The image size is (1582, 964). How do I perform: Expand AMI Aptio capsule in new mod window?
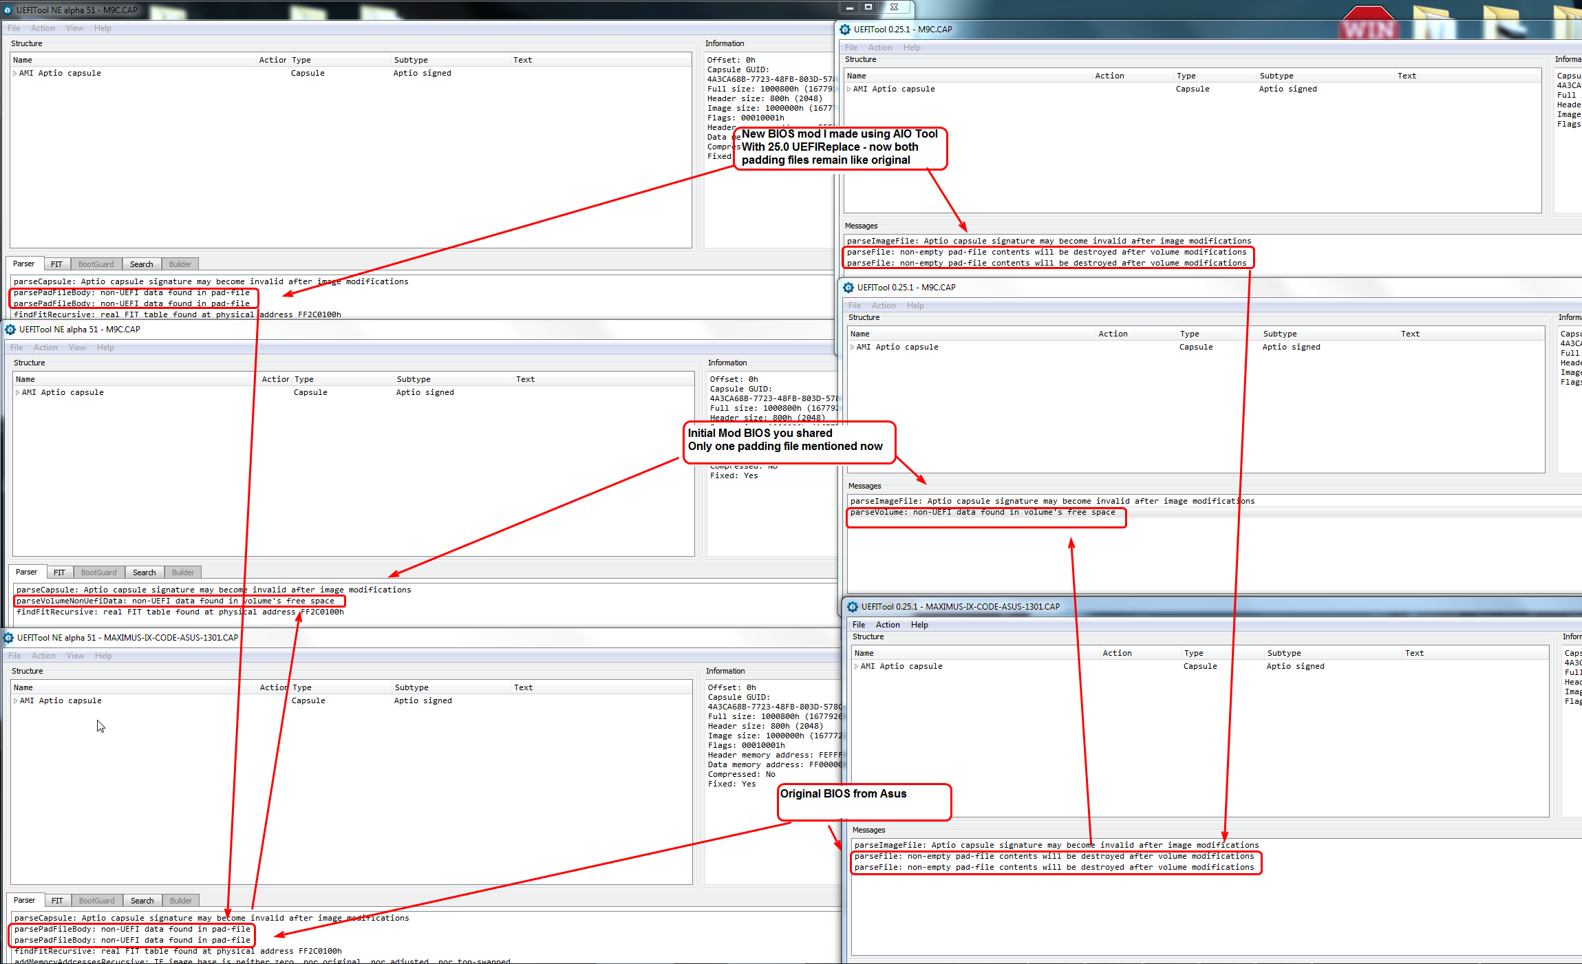pyautogui.click(x=854, y=88)
